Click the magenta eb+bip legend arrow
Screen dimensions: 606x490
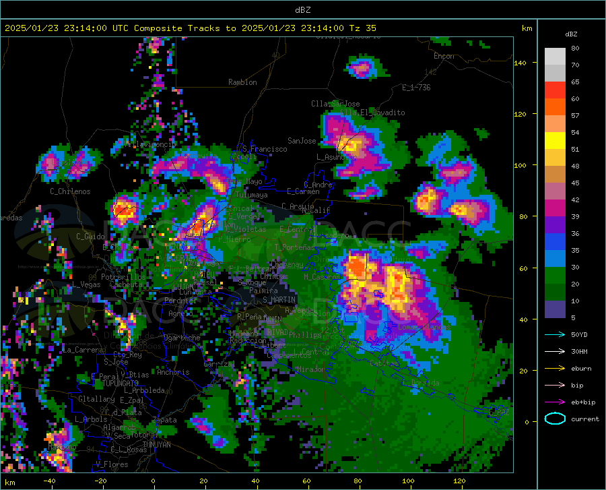pyautogui.click(x=555, y=402)
